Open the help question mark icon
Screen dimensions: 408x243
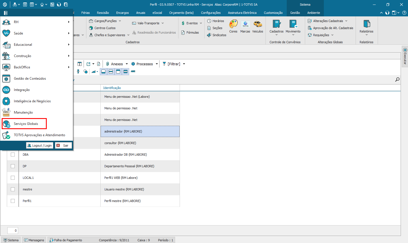click(404, 13)
